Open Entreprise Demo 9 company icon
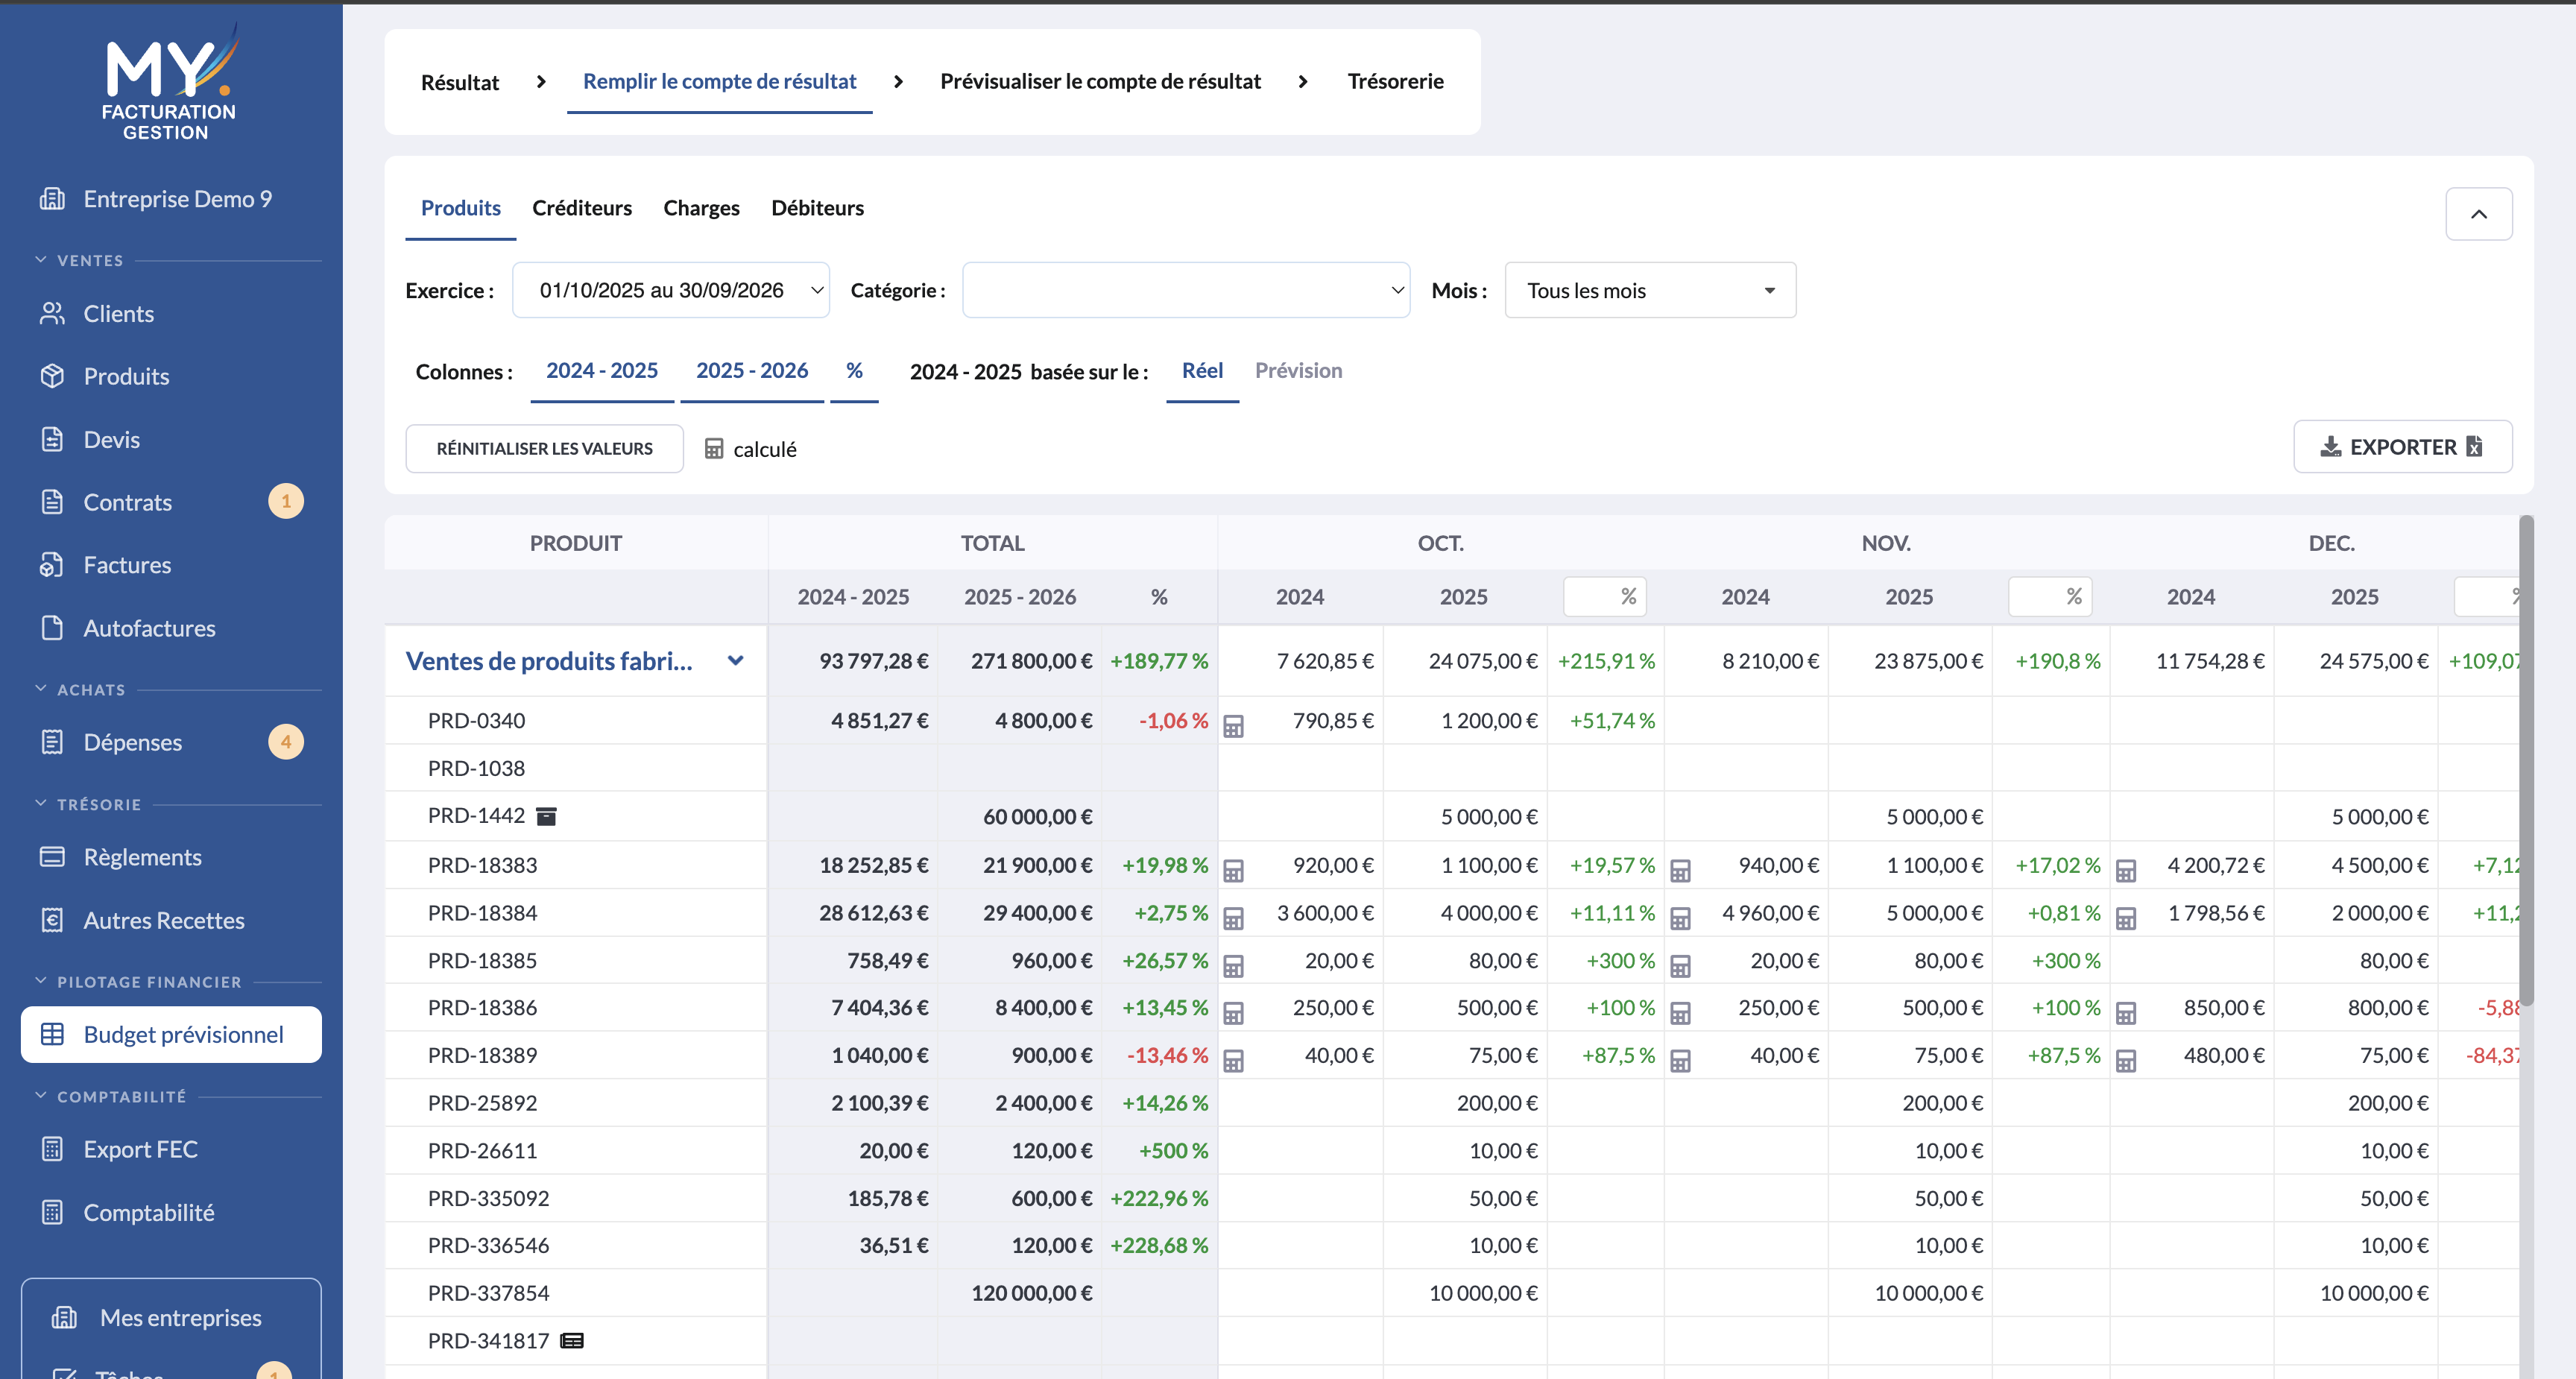 [x=52, y=199]
